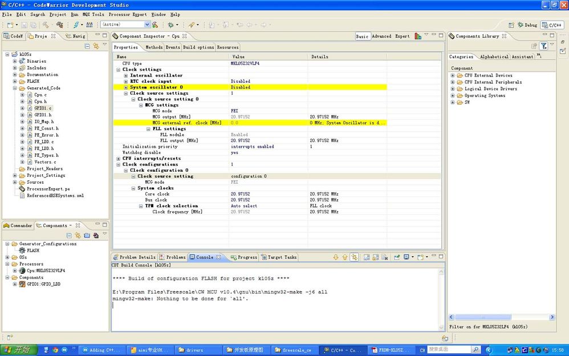Expand the OSs folder in Components view

(7, 257)
